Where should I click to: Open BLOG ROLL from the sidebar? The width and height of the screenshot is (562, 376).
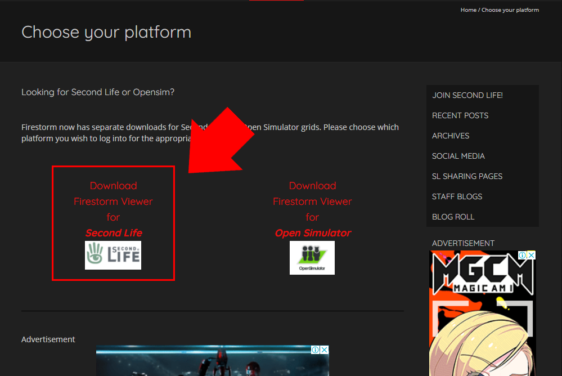[453, 217]
